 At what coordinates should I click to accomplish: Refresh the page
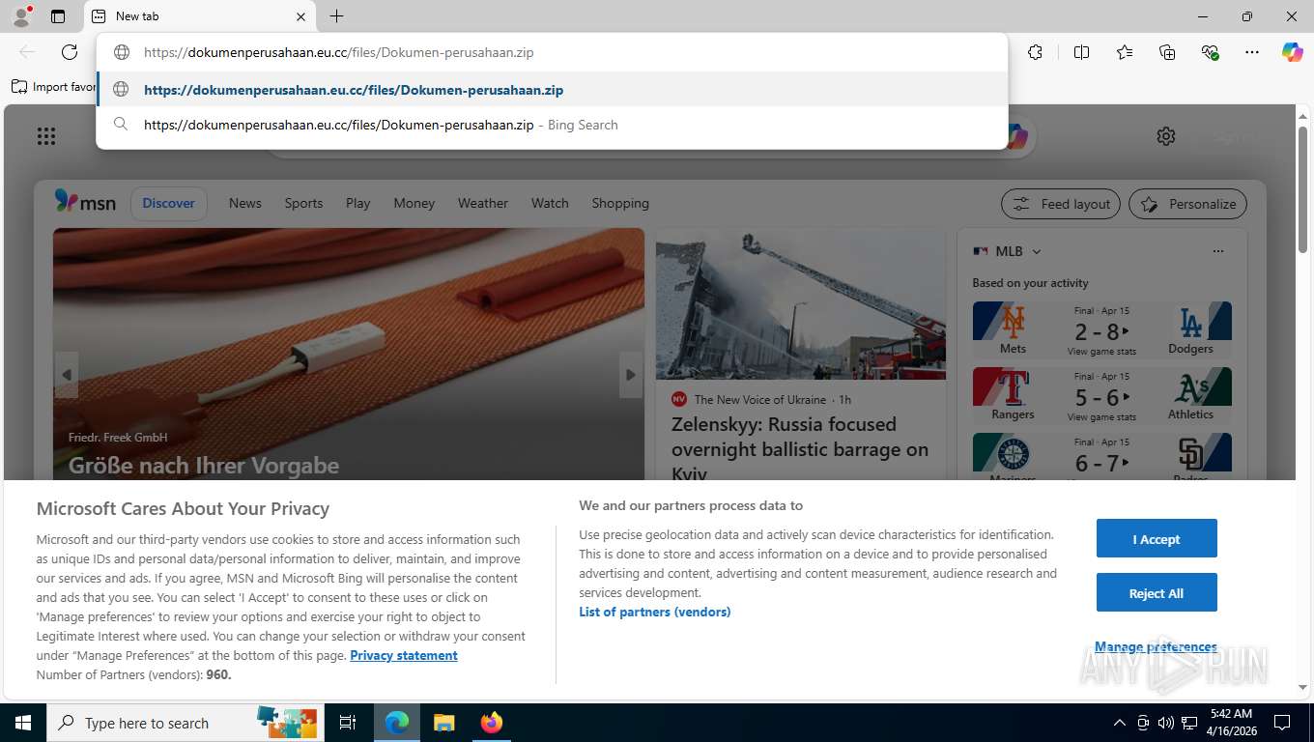pos(70,52)
